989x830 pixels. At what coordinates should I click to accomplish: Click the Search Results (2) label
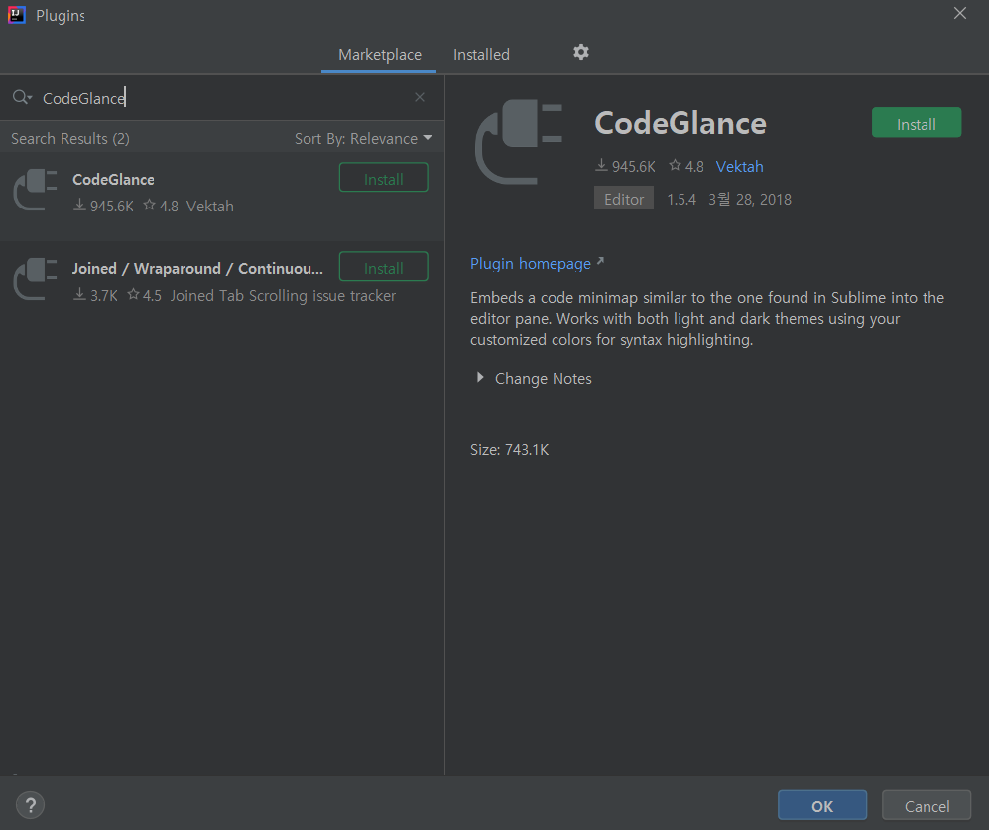click(70, 138)
